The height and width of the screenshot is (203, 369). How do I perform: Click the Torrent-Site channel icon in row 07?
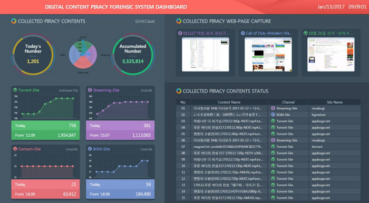point(273,147)
